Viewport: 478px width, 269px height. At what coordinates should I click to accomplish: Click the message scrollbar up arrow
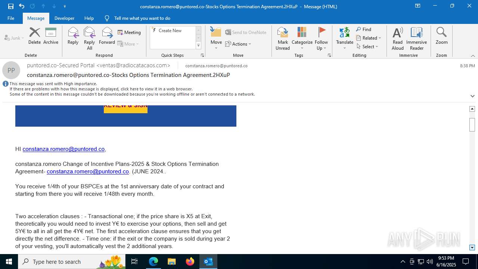tap(472, 109)
